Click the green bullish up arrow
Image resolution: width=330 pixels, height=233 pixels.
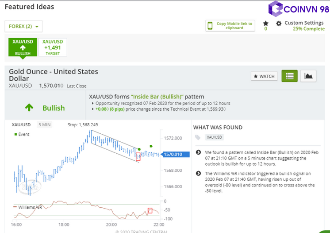point(29,108)
